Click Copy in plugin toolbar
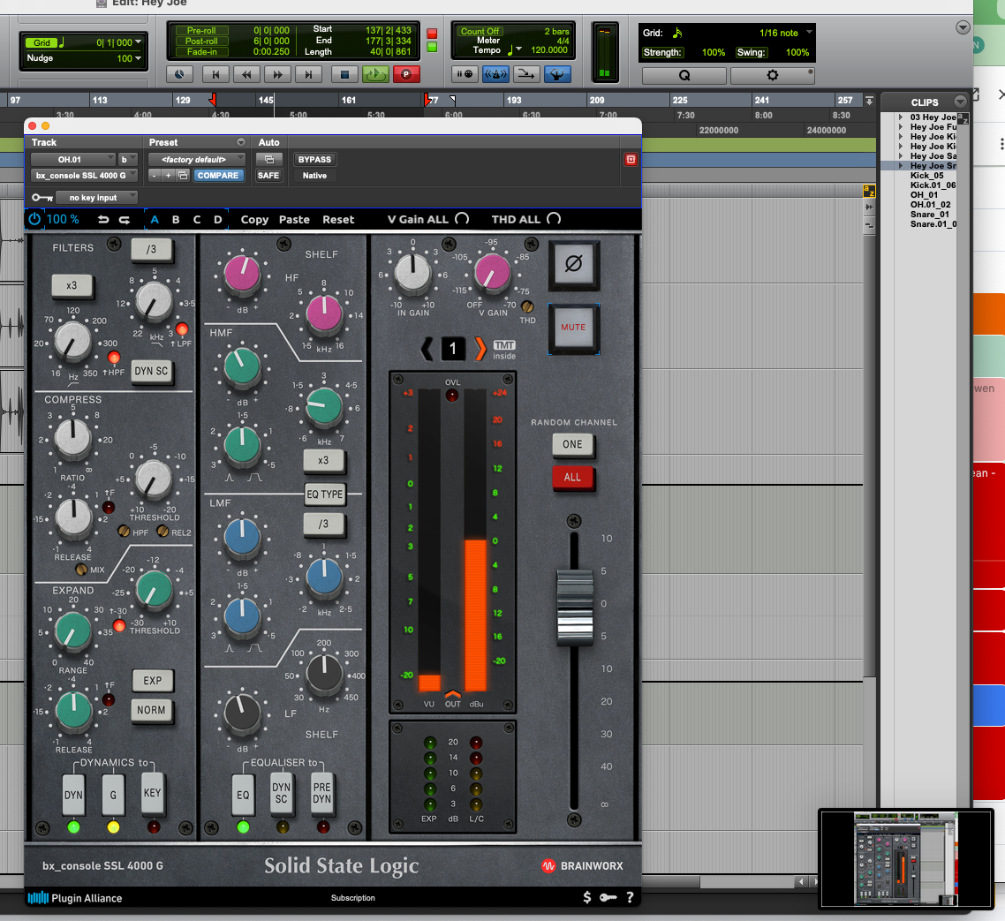 coord(254,219)
